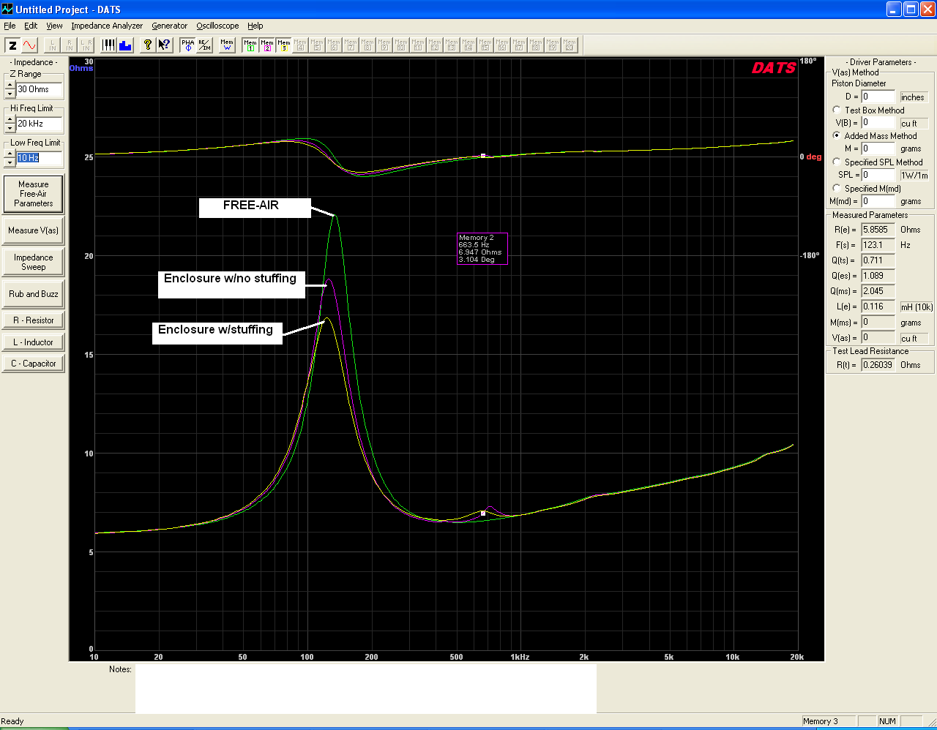This screenshot has height=730, width=937.
Task: Click the added mass M grams field
Action: [878, 148]
